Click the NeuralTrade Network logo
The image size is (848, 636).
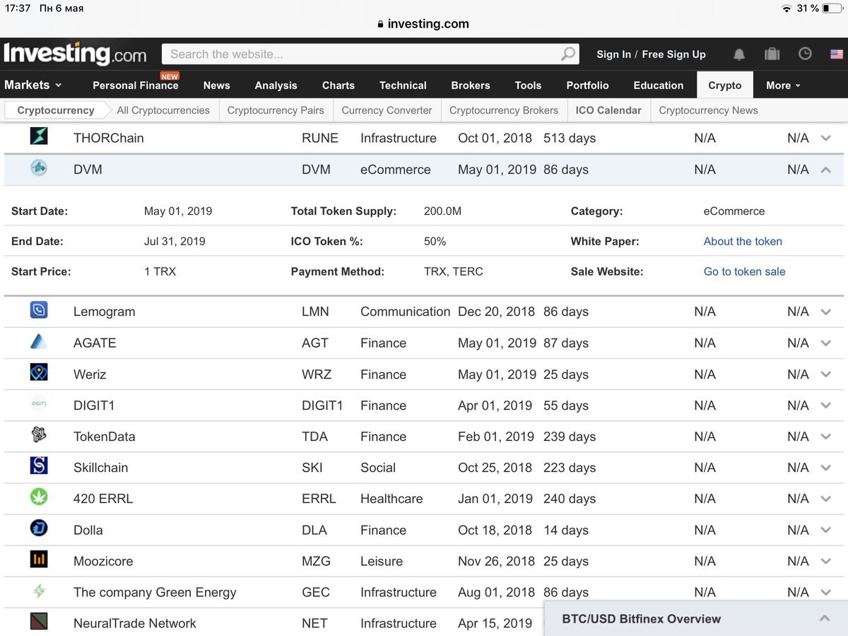39,621
